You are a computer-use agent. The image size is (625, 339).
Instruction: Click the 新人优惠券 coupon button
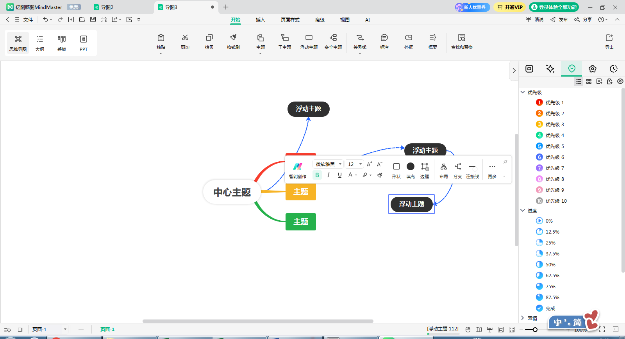472,7
